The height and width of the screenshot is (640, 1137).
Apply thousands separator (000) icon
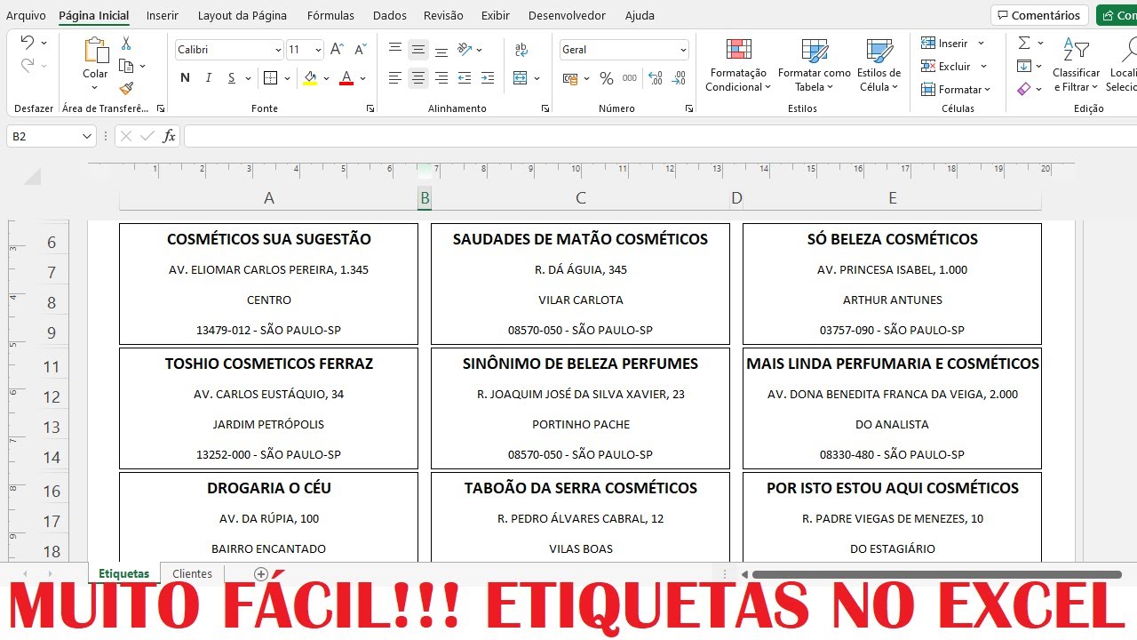click(630, 78)
